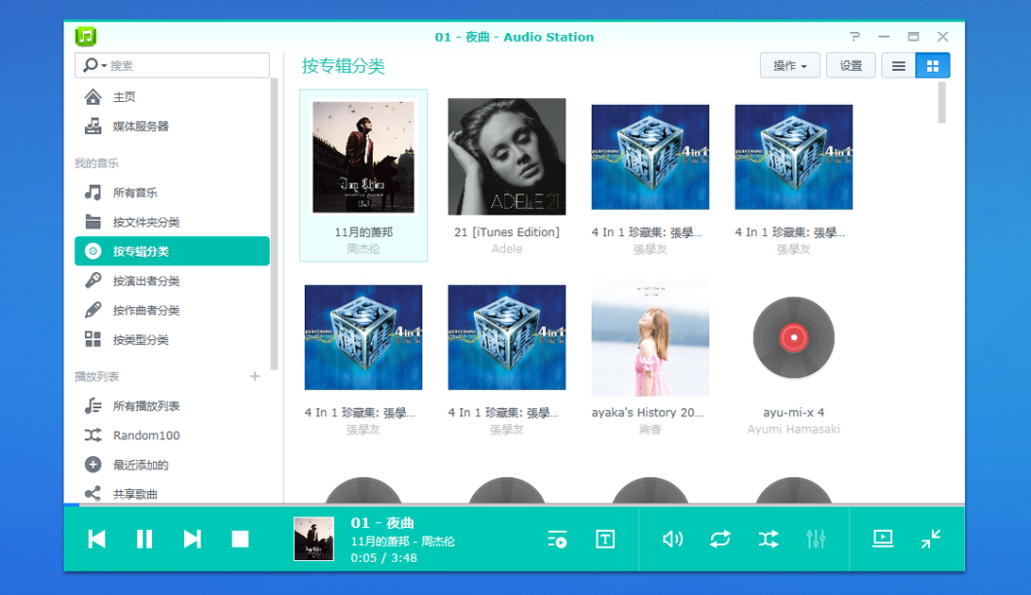
Task: Open ayu-mi-x 4 vinyl album
Action: 794,337
